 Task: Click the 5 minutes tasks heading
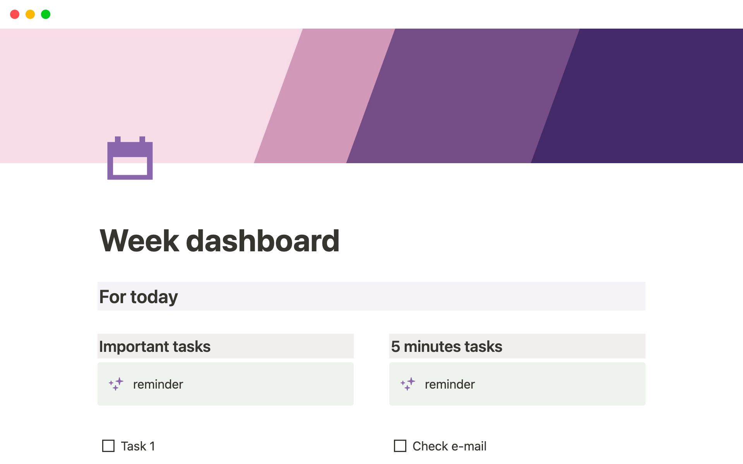click(x=447, y=346)
